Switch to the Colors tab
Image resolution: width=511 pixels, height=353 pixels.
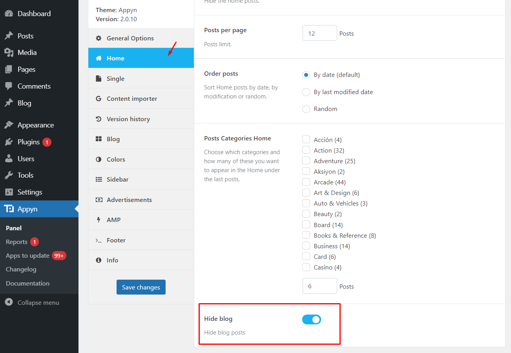point(141,159)
